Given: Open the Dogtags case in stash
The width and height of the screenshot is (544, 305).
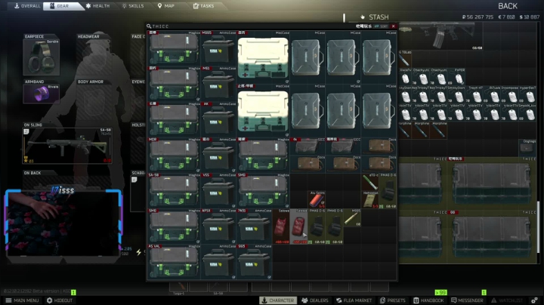Looking at the screenshot, I should click(527, 148).
